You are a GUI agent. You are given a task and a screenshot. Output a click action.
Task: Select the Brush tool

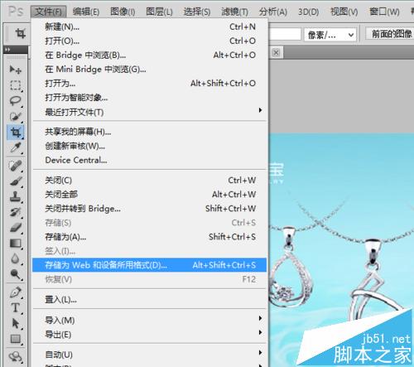pos(16,181)
